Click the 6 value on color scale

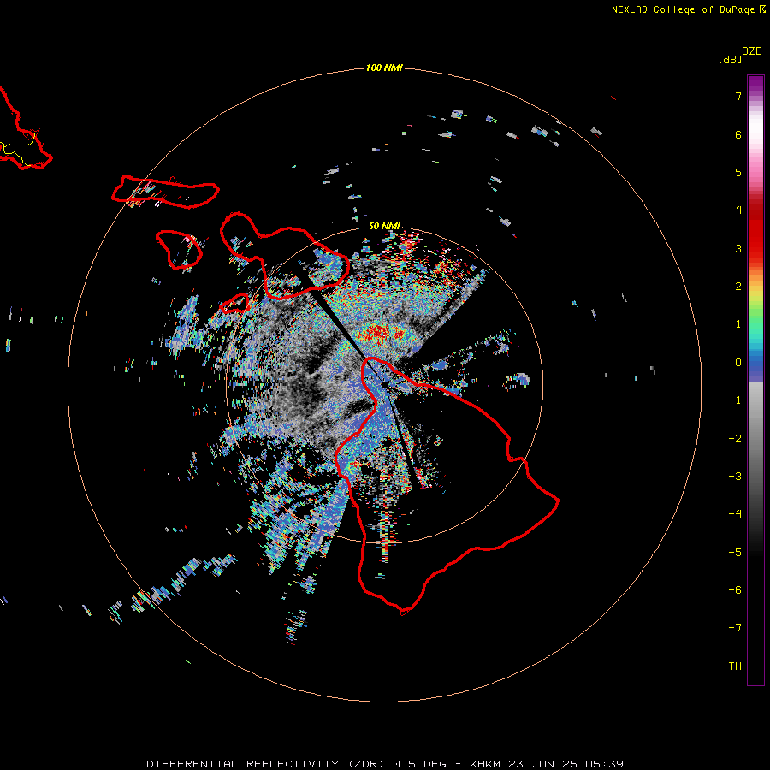click(x=738, y=134)
